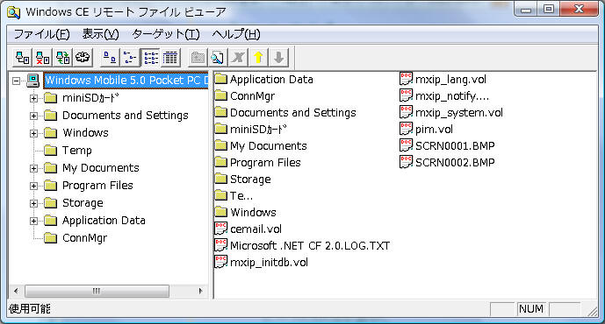Expand My Documents in the tree

(x=34, y=168)
